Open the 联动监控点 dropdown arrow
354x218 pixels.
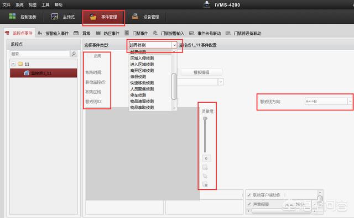(x=221, y=82)
